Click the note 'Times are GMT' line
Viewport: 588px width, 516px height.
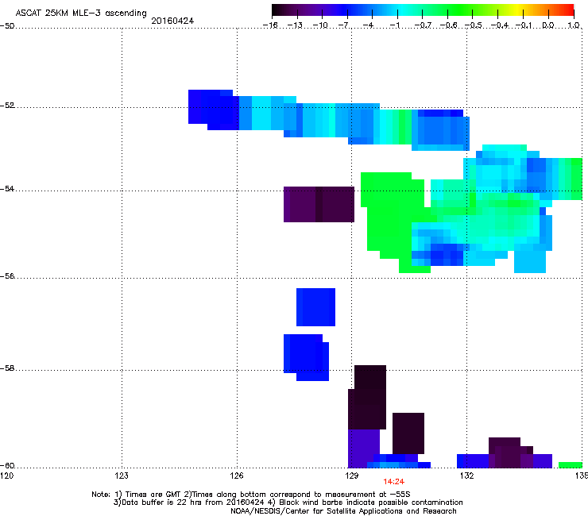coord(251,495)
